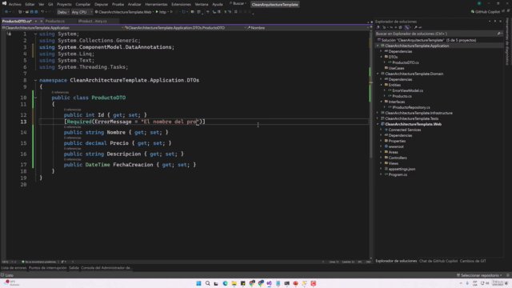Open the Puntos de interrupción panel tab
The width and height of the screenshot is (512, 288).
pyautogui.click(x=48, y=268)
